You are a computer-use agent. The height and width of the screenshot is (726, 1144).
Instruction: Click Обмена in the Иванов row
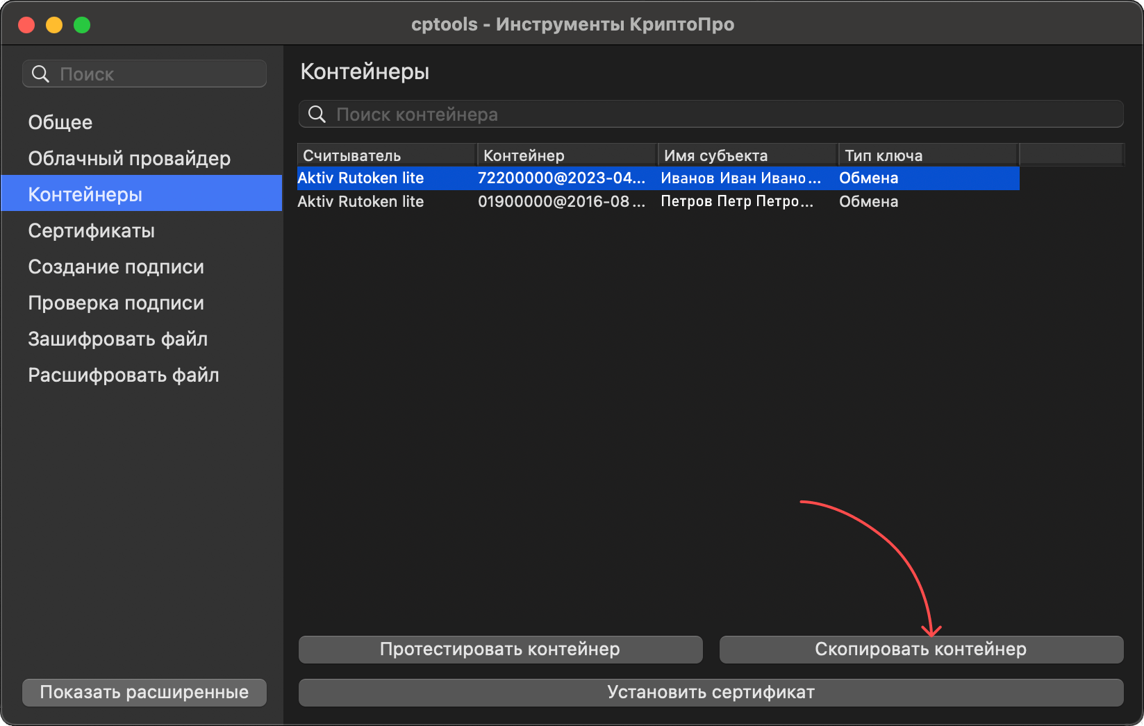pos(869,178)
